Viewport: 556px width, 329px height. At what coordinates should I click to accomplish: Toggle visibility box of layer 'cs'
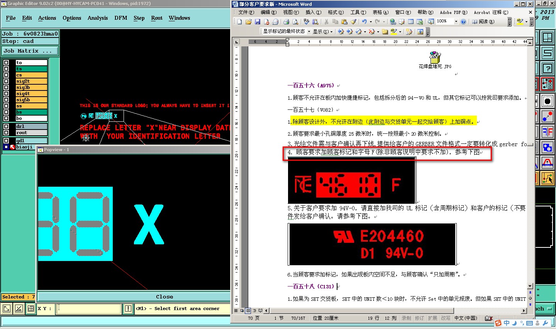point(6,75)
